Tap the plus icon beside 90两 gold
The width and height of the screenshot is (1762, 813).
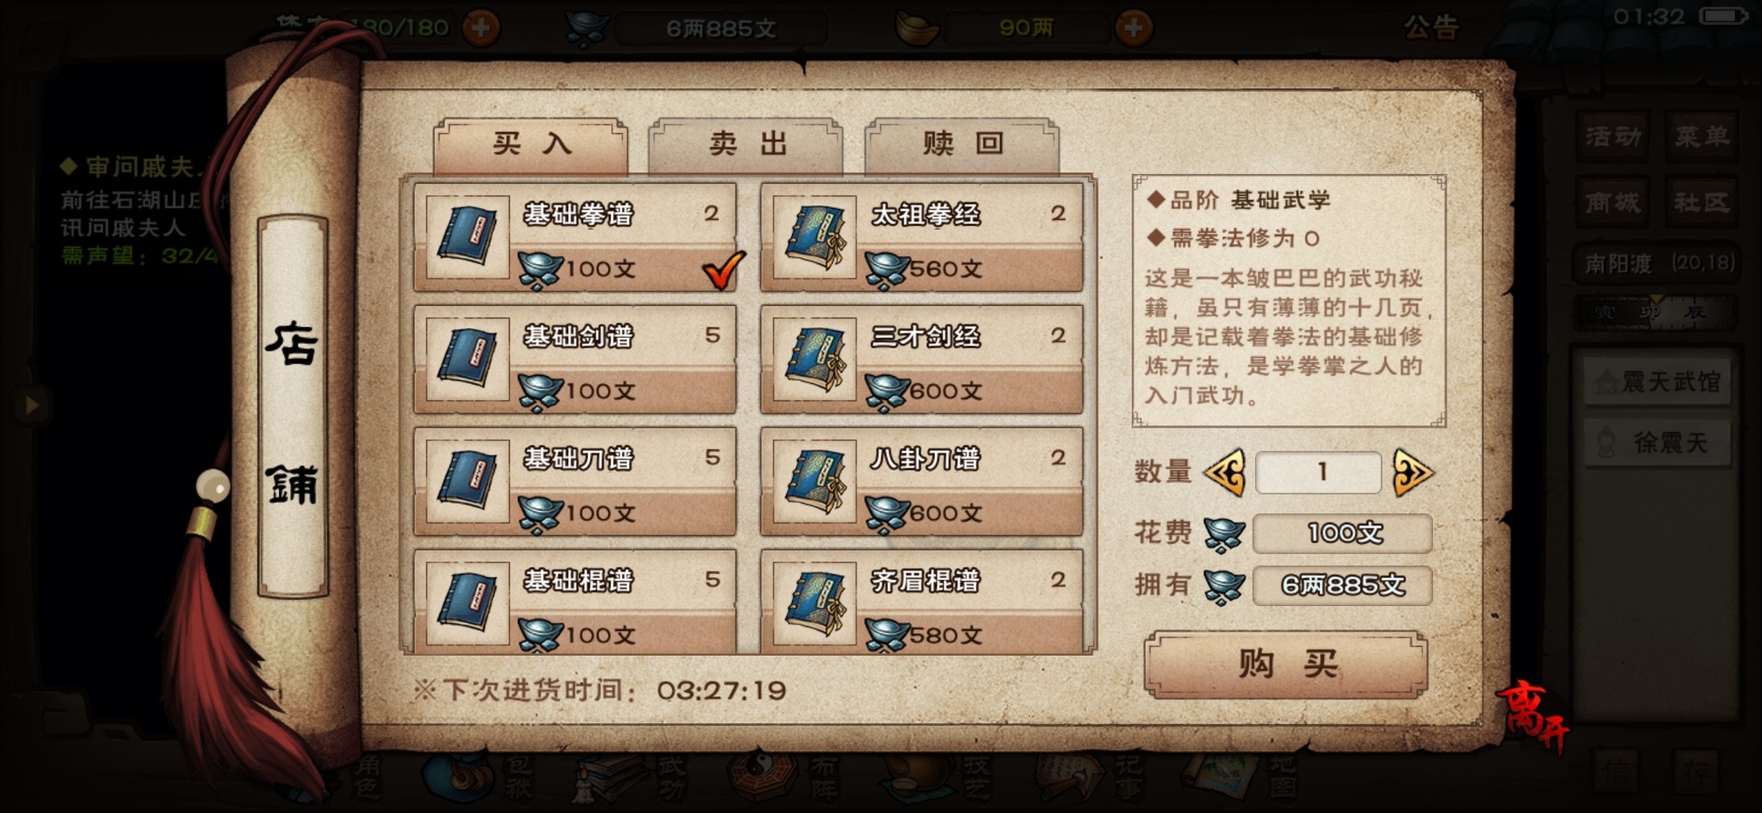pyautogui.click(x=1133, y=29)
